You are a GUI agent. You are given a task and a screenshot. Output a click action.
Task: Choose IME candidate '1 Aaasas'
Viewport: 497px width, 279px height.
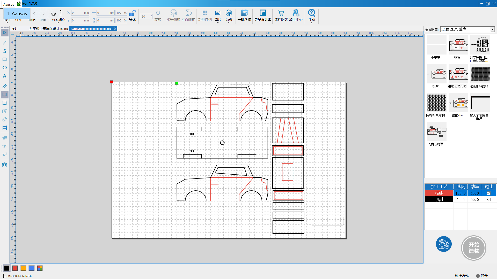(x=17, y=14)
